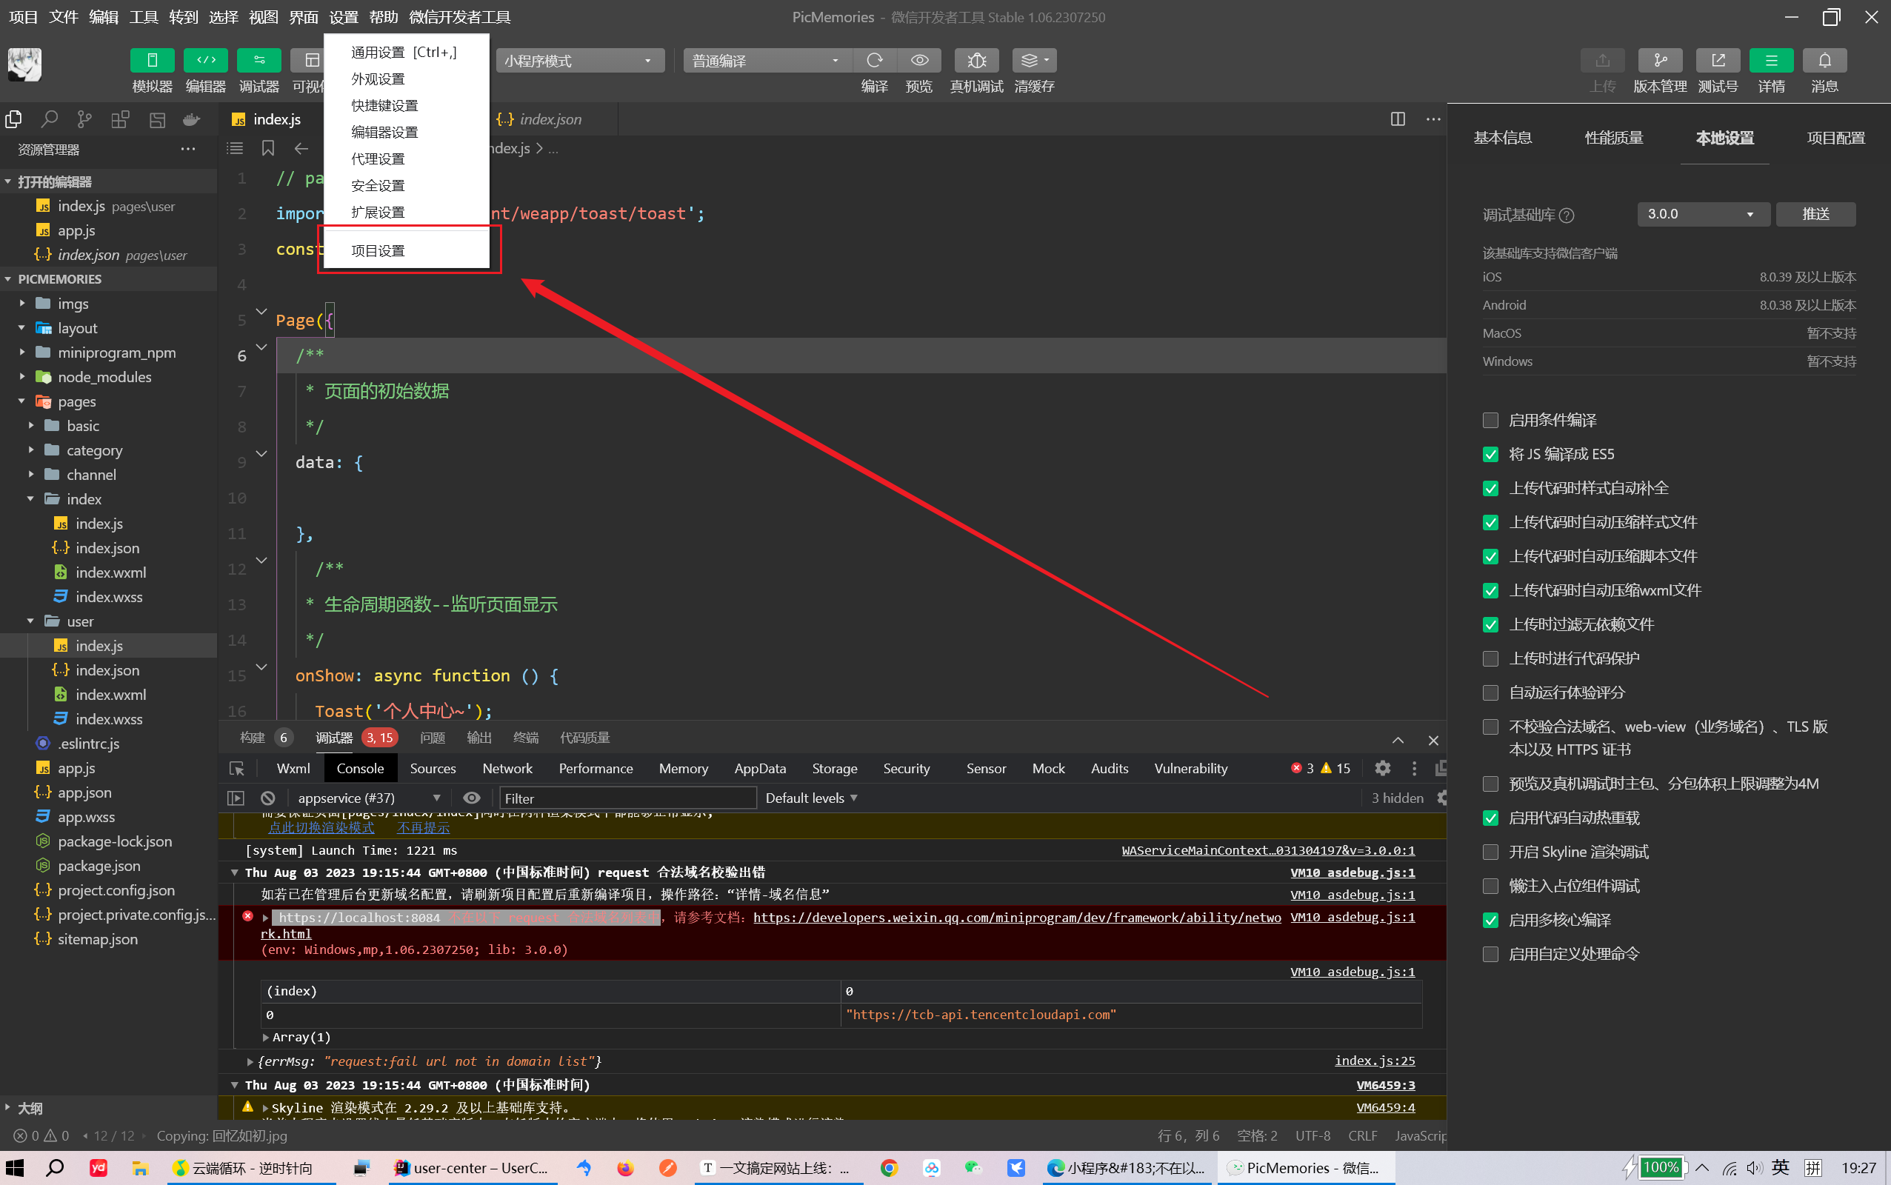
Task: Open the extensions sidebar icon
Action: click(120, 119)
